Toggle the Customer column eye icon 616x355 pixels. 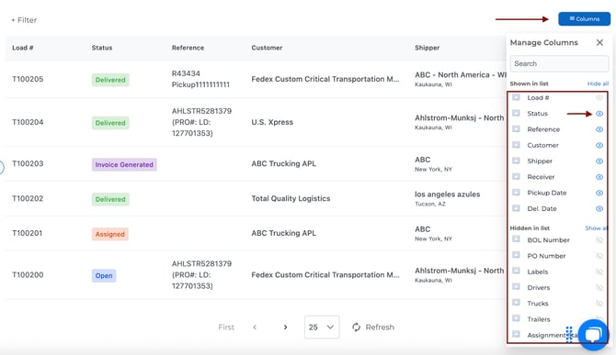pos(599,145)
